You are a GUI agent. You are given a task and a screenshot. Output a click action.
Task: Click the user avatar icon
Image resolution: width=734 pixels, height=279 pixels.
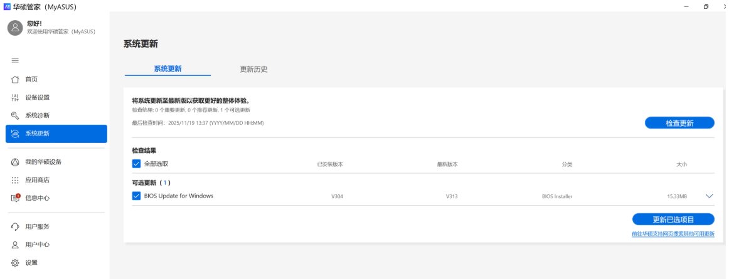coord(15,28)
